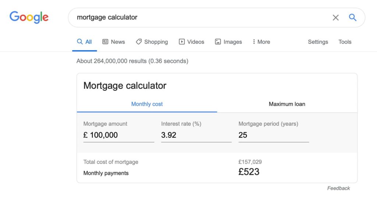Click the News tab newspaper icon
Viewport: 377px width, 199px height.
coord(105,41)
